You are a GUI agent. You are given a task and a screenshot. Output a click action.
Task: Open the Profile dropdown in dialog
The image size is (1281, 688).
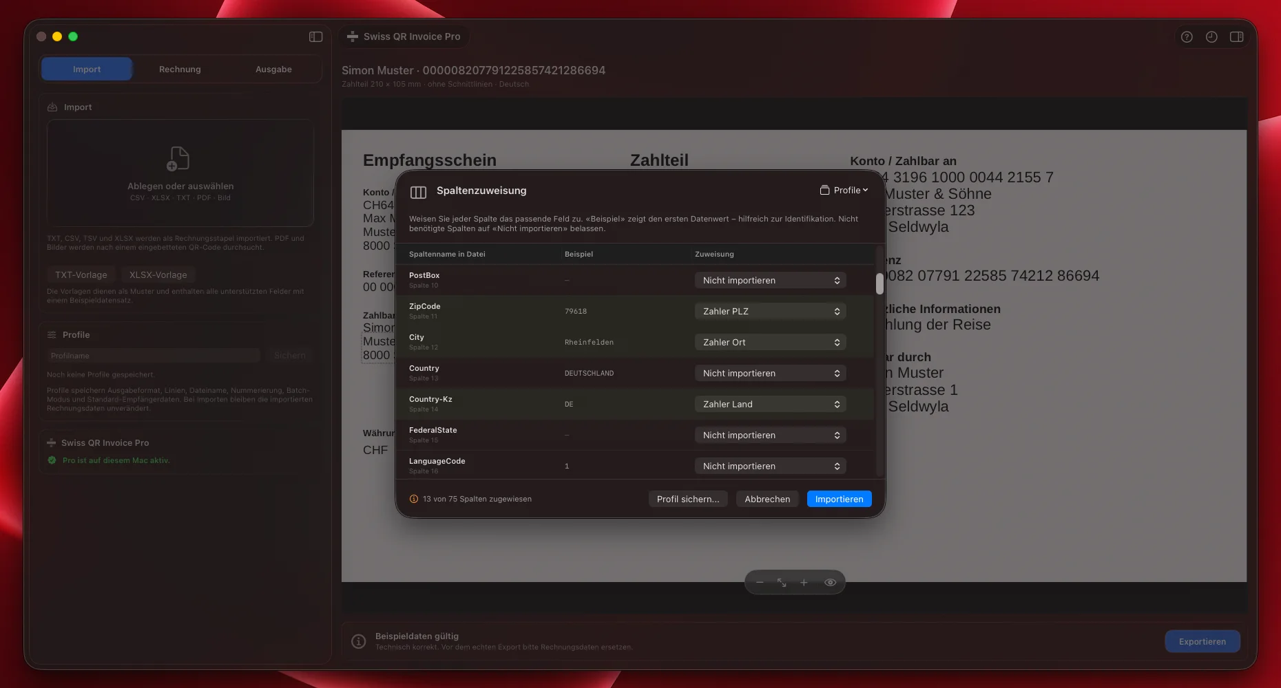pyautogui.click(x=844, y=190)
